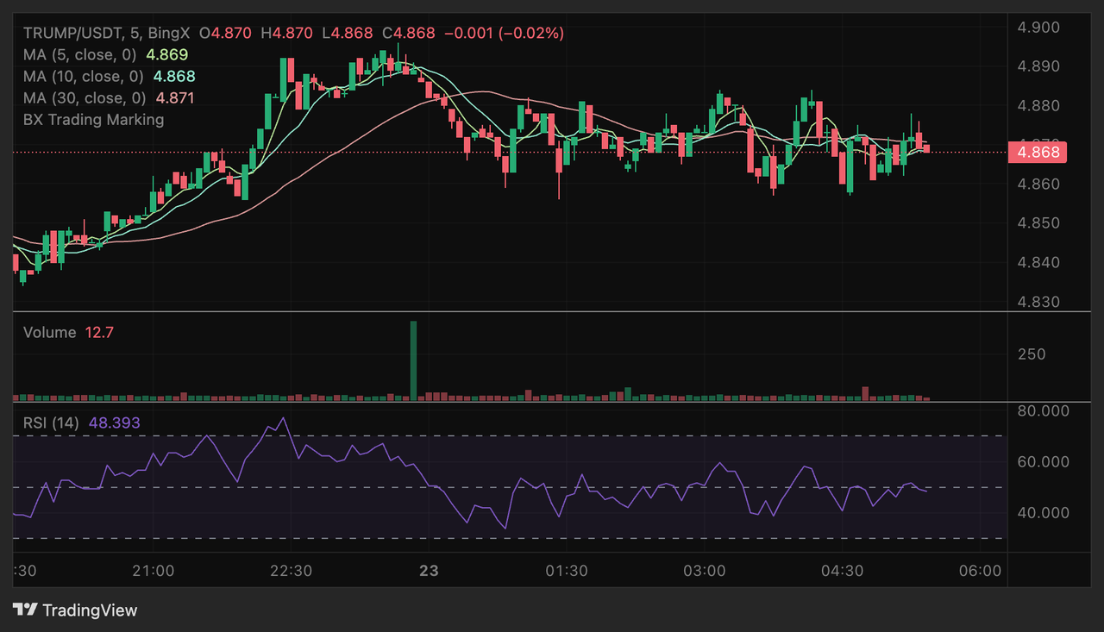
Task: Select the current price label 4.868
Action: (x=1038, y=152)
